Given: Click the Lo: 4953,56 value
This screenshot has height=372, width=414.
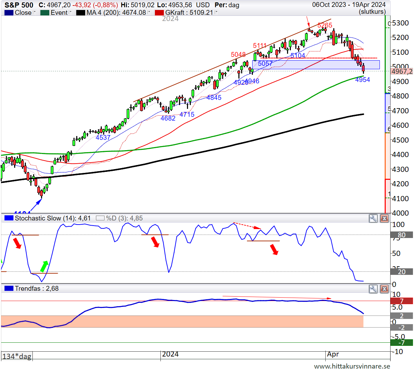Looking at the screenshot, I should coord(175,5).
